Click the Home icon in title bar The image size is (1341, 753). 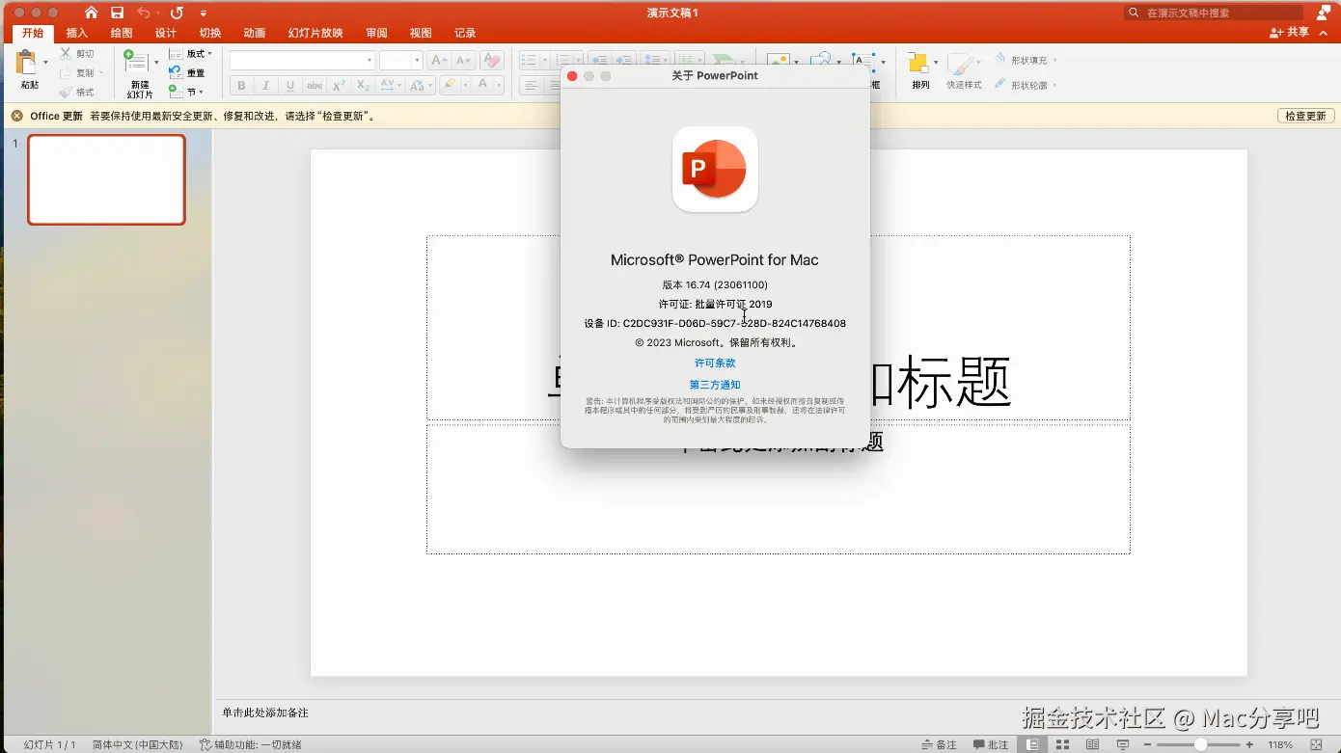point(91,13)
